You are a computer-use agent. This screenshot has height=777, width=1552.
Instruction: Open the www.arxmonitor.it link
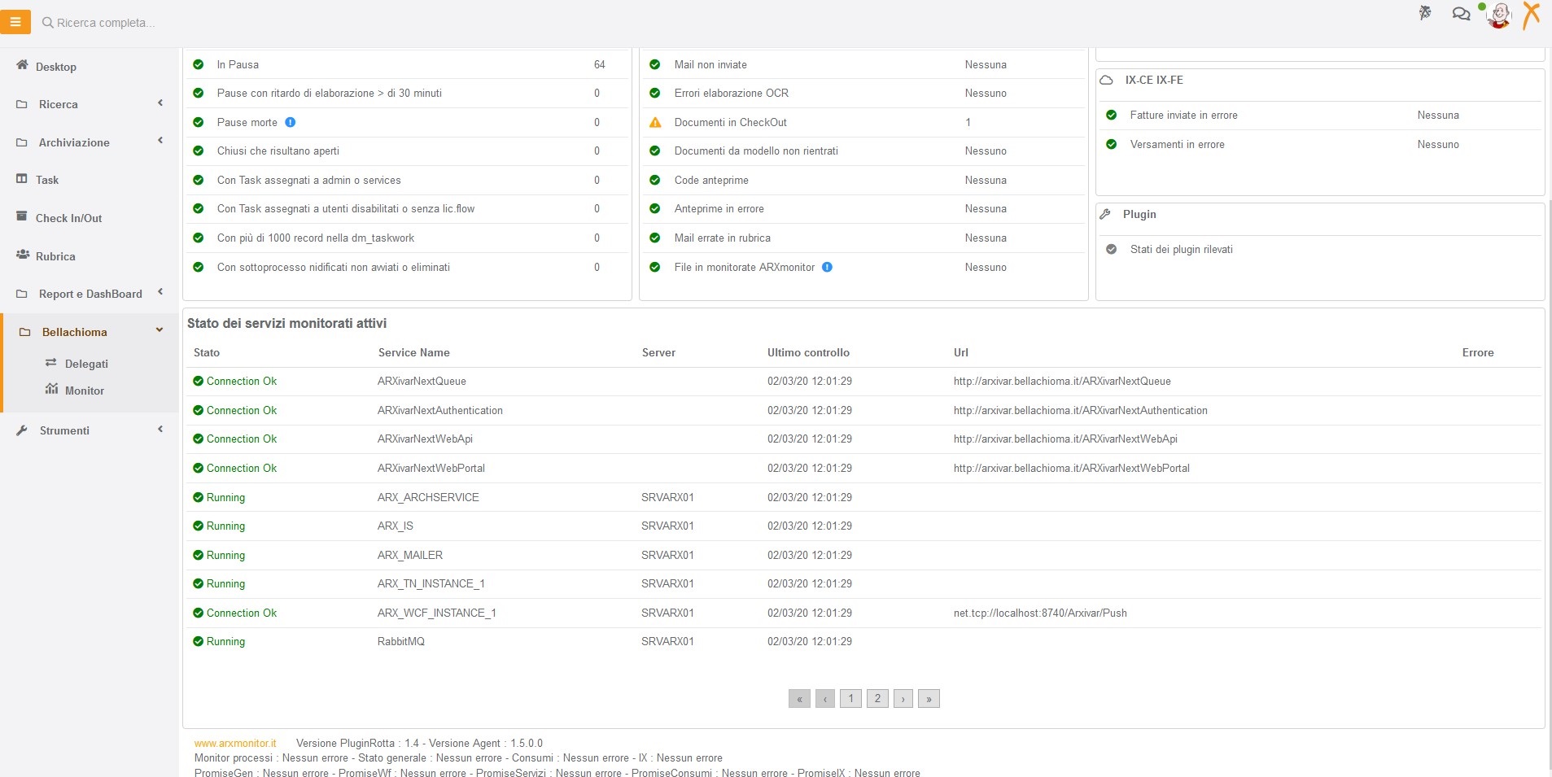point(235,743)
